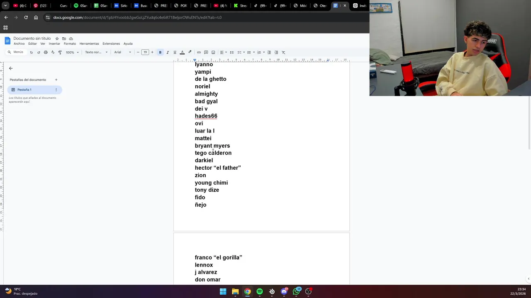This screenshot has height=298, width=531.
Task: Open the Archivo menu
Action: 19,43
